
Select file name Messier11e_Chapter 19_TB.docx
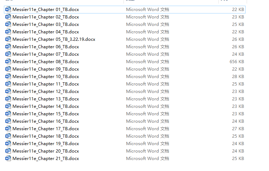coord(46,144)
